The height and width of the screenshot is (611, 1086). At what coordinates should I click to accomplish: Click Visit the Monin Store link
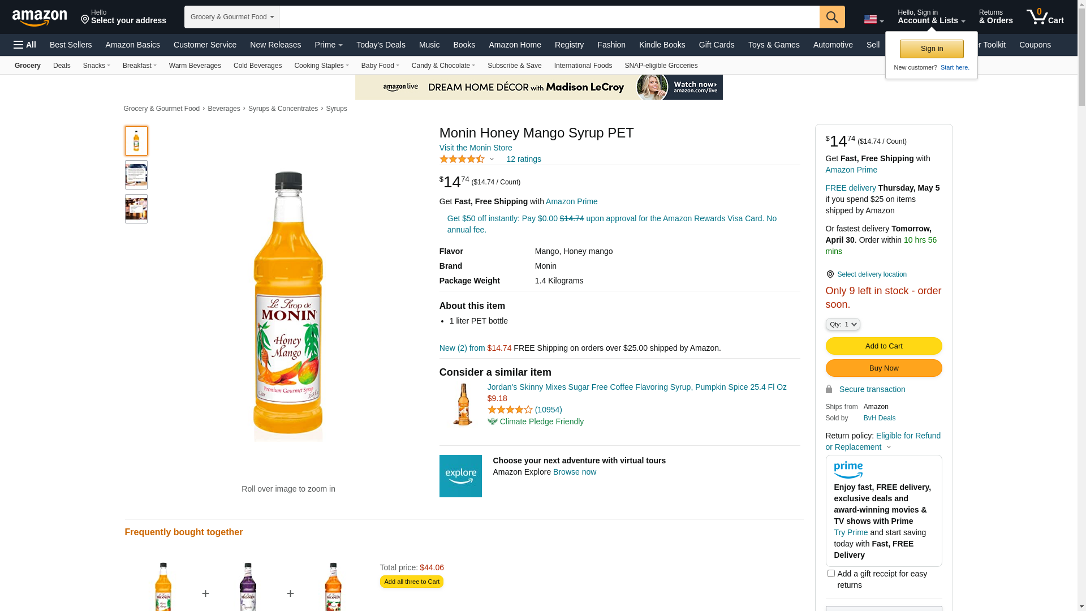tap(476, 148)
